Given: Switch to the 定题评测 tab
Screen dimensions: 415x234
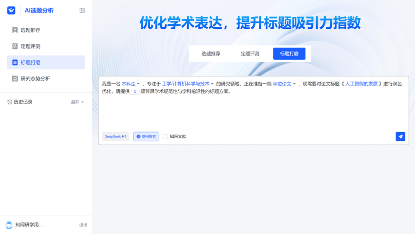Looking at the screenshot, I should [x=250, y=54].
